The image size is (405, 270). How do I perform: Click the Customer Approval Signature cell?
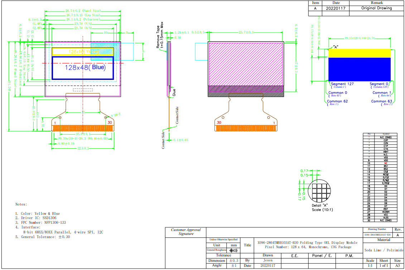[186, 232]
